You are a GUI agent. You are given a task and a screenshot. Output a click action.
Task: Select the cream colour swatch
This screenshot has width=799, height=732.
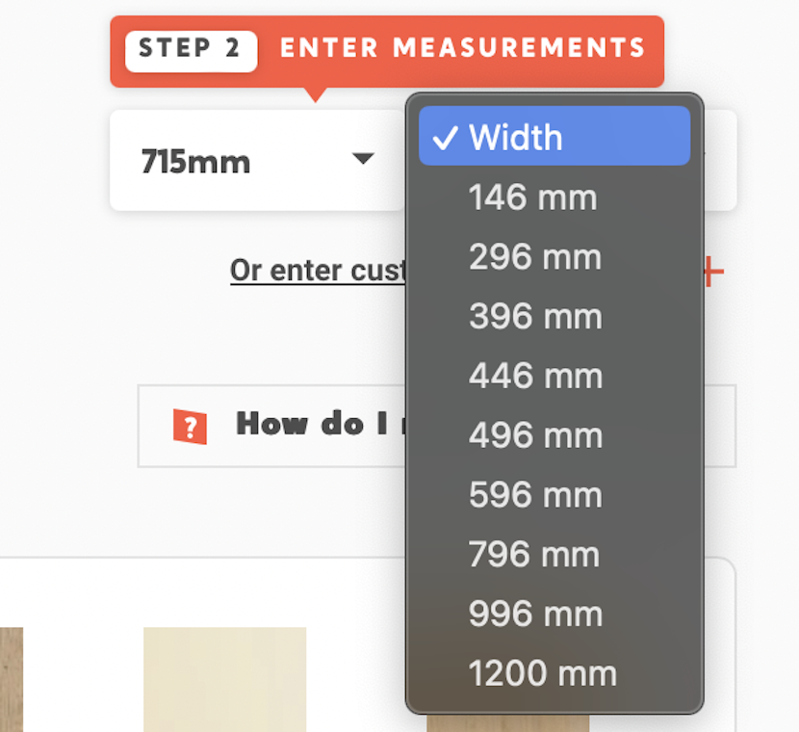coord(224,679)
